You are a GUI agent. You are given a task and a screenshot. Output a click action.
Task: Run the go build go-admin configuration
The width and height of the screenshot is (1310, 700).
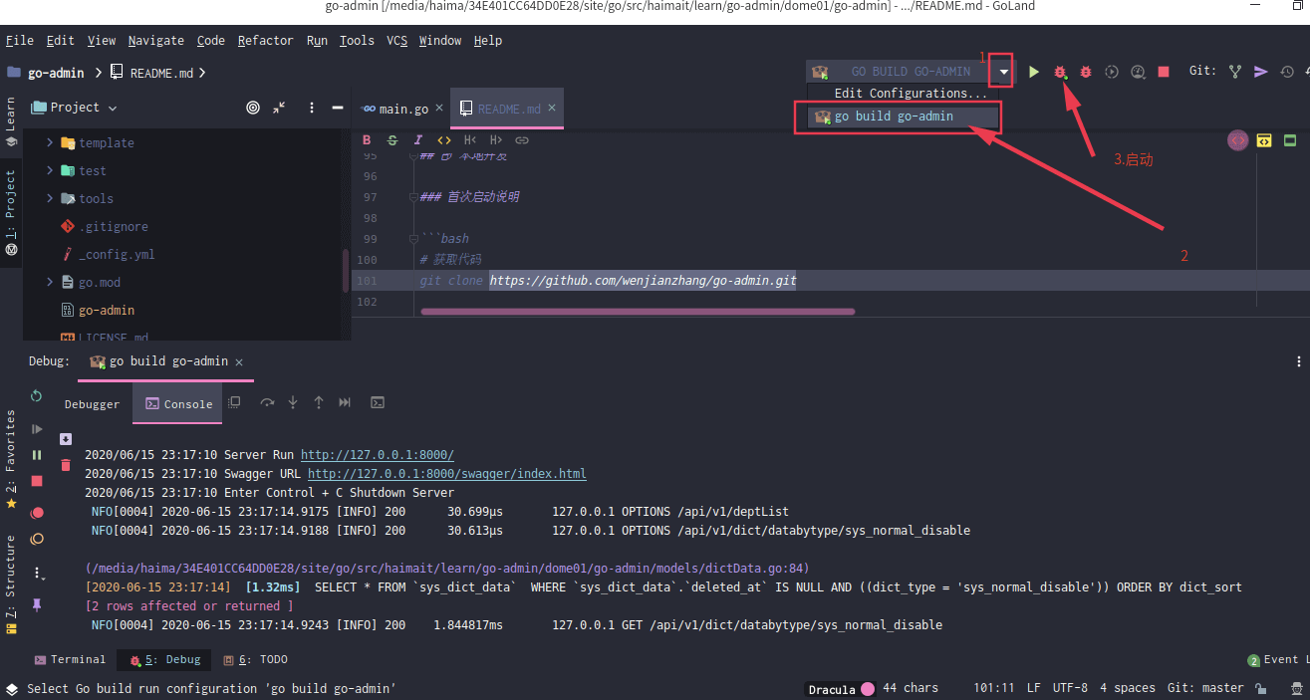pos(1034,72)
